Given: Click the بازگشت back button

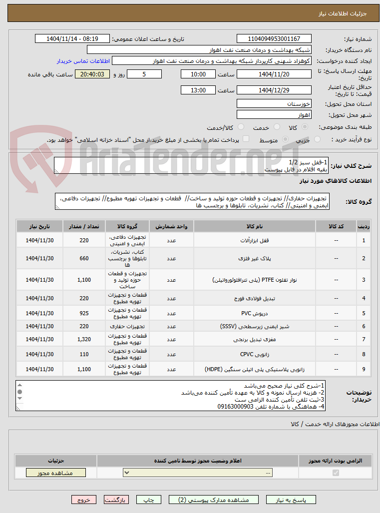Looking at the screenshot, I should pos(116,500).
